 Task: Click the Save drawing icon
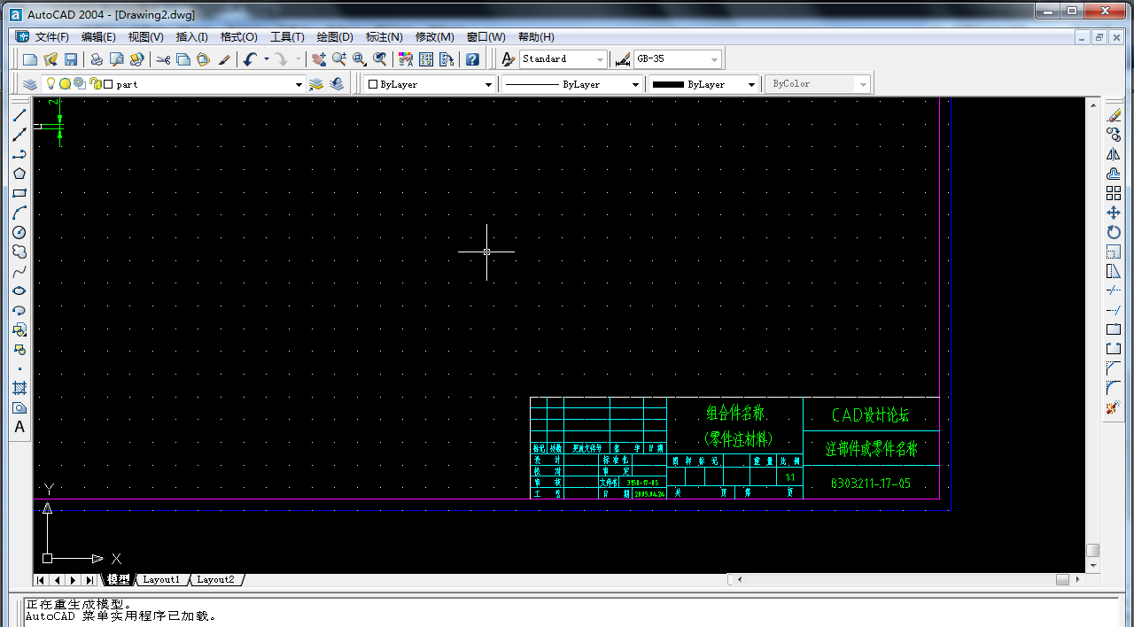click(x=71, y=59)
